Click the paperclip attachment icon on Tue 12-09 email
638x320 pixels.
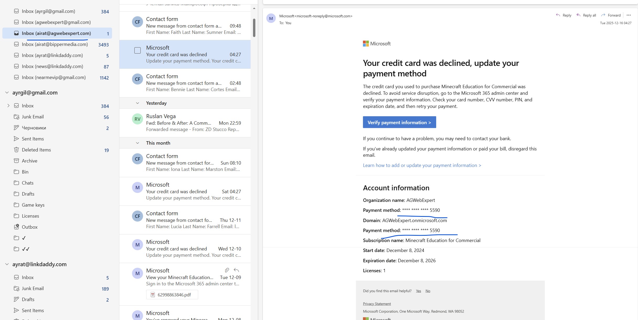[227, 270]
